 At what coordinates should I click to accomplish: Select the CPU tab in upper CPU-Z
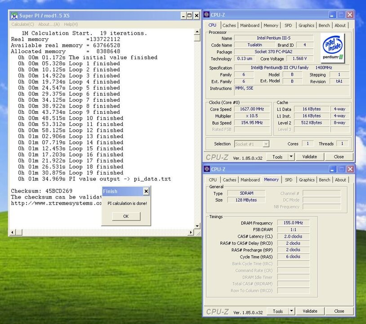(212, 25)
